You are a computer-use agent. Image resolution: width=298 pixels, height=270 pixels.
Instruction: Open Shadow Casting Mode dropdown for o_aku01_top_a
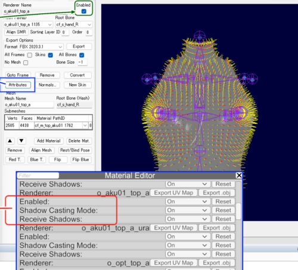click(187, 210)
